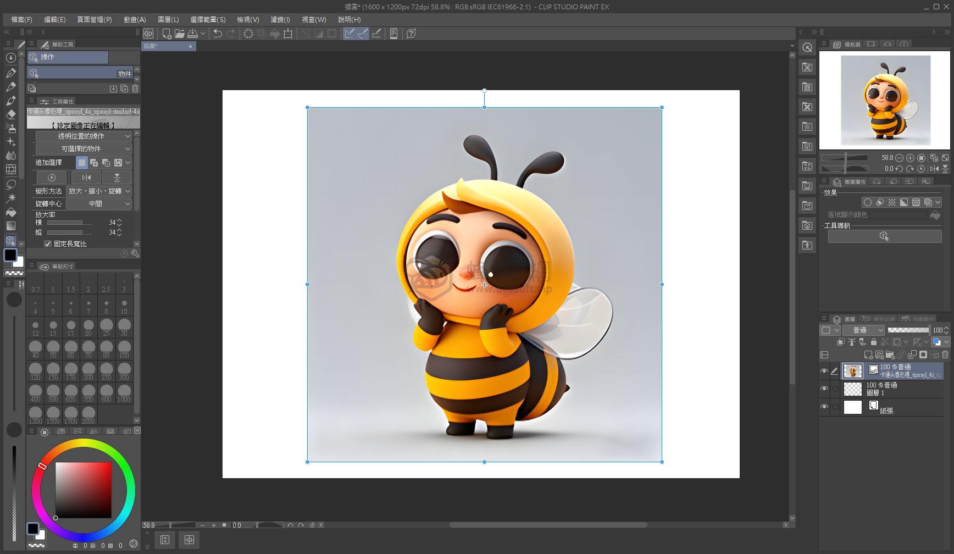Select the Gradient tool
Viewport: 954px width, 554px height.
(10, 226)
